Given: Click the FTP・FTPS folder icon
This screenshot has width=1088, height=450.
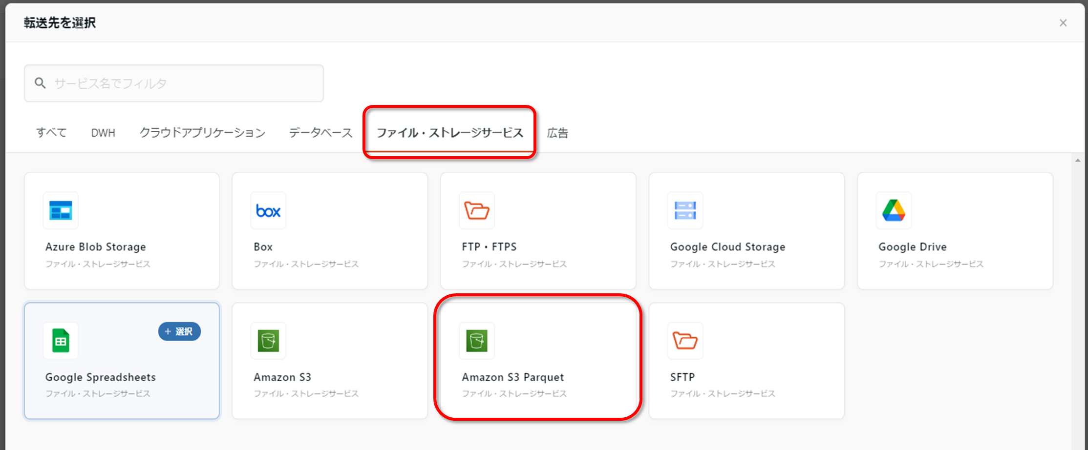Looking at the screenshot, I should (x=477, y=210).
